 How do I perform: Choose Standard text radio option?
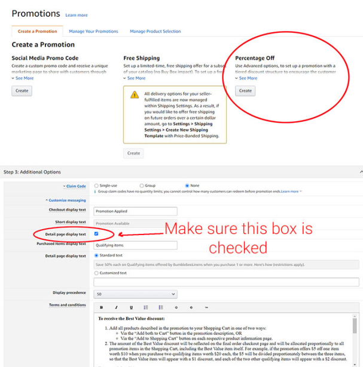pyautogui.click(x=96, y=255)
